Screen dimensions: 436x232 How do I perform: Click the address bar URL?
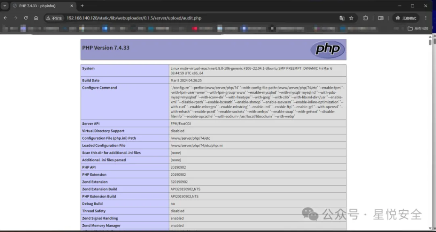[x=134, y=18]
